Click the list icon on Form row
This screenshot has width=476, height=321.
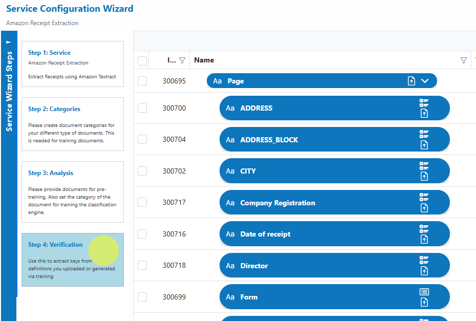click(424, 292)
